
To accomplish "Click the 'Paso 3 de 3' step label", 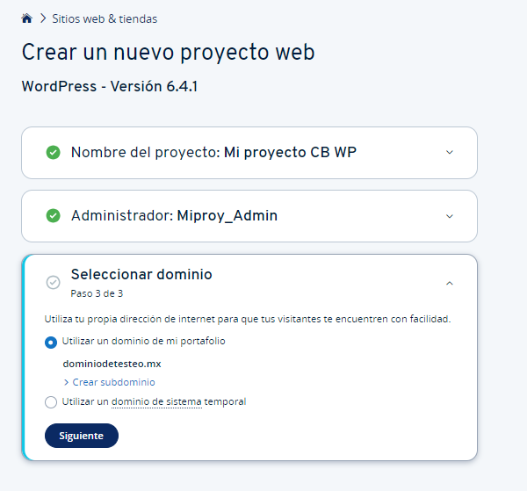I will coord(97,293).
